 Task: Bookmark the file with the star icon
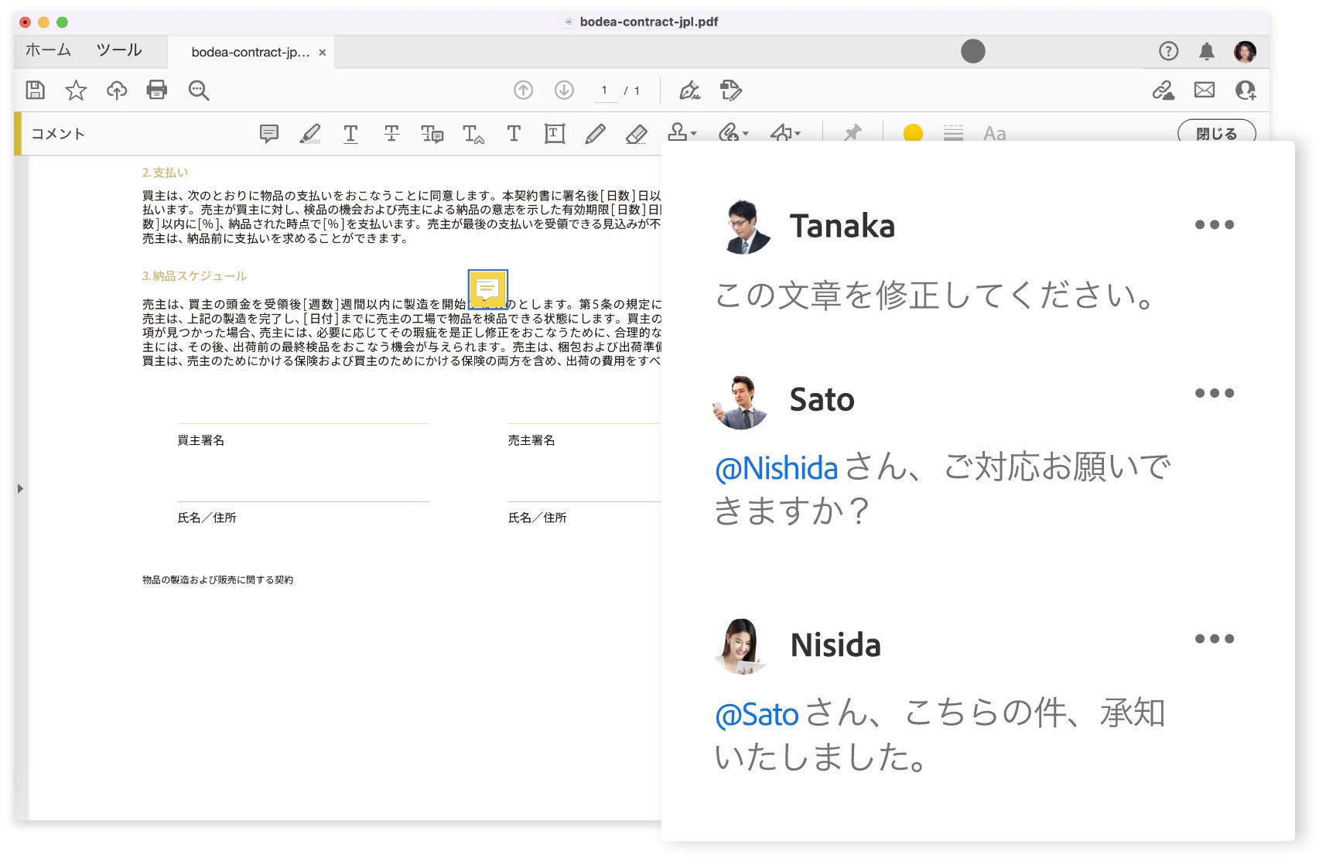(x=76, y=91)
